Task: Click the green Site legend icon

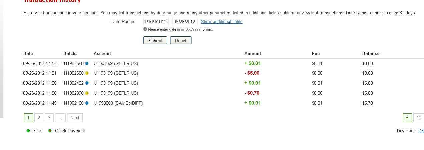Action: 28,131
